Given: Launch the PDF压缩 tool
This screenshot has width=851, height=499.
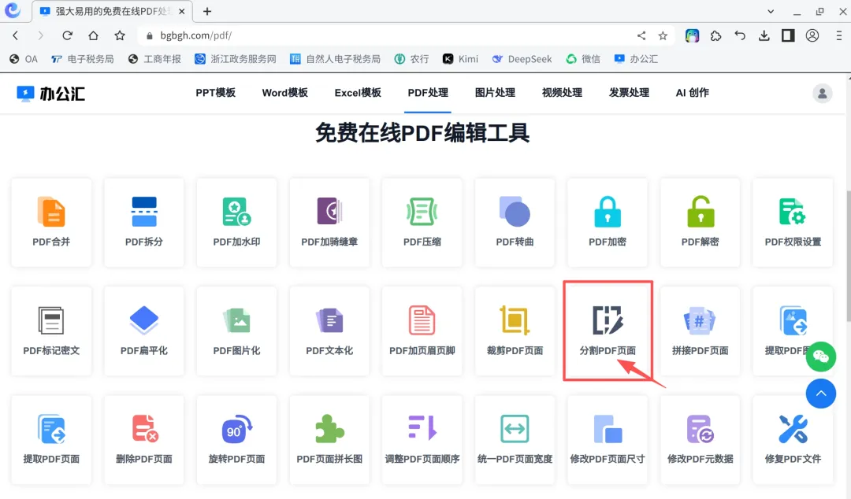Looking at the screenshot, I should coord(422,223).
